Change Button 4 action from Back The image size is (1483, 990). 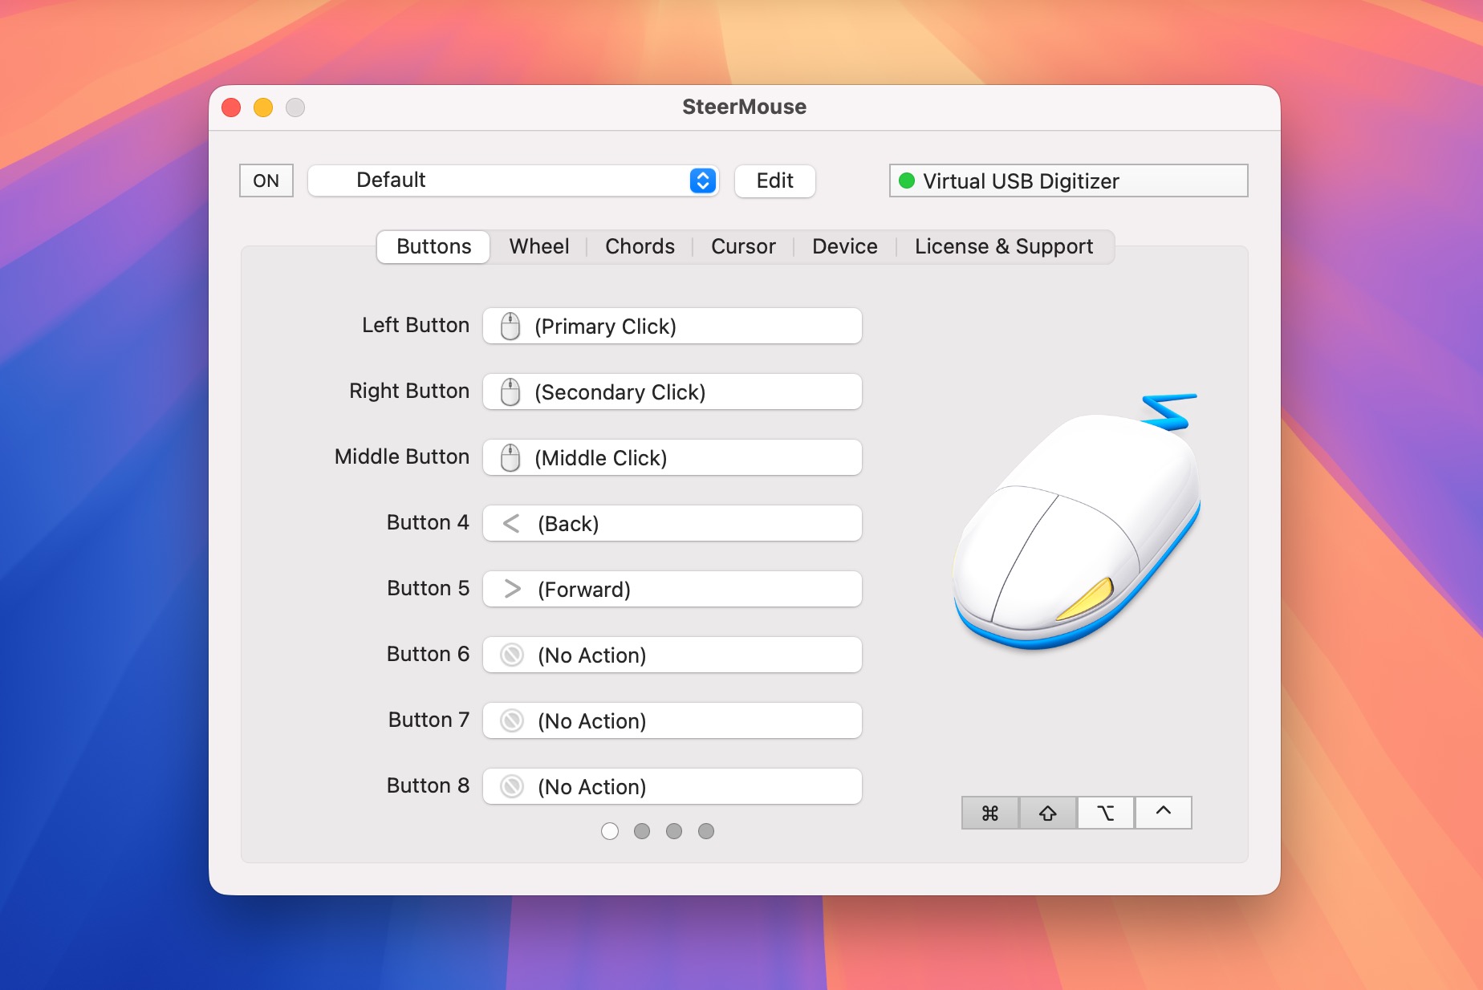pos(672,524)
